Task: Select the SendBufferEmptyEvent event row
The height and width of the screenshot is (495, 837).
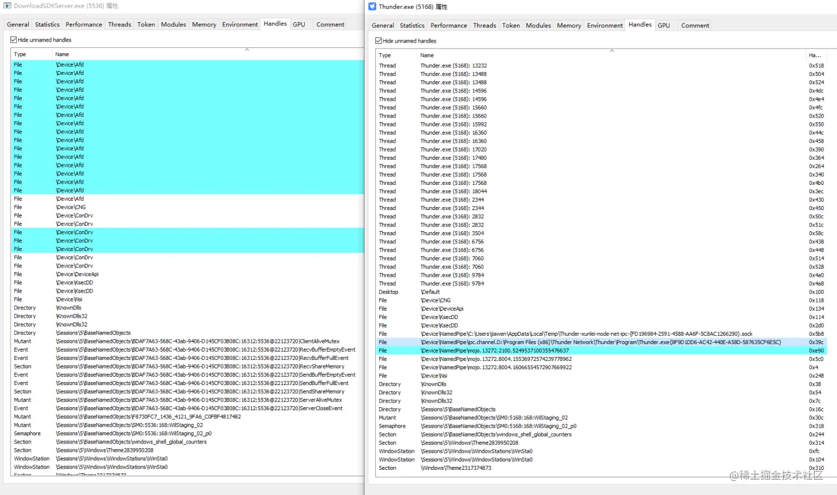Action: [x=188, y=375]
